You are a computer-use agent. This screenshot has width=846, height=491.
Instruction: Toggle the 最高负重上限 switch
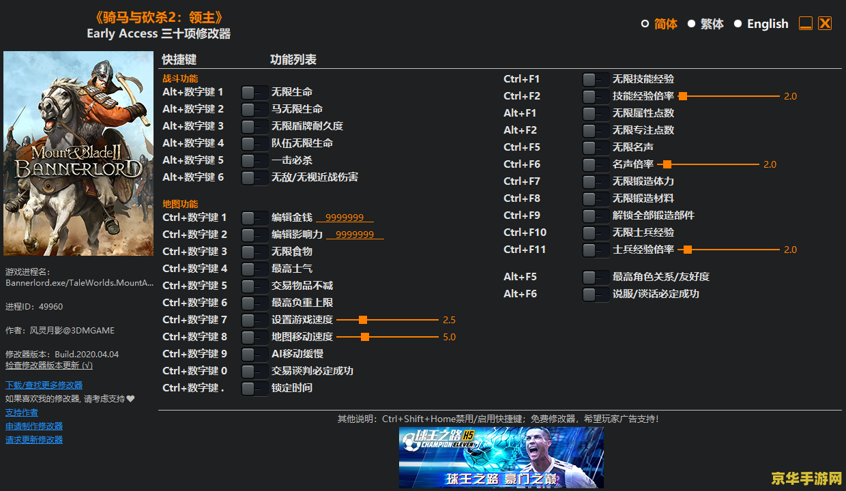coord(254,303)
